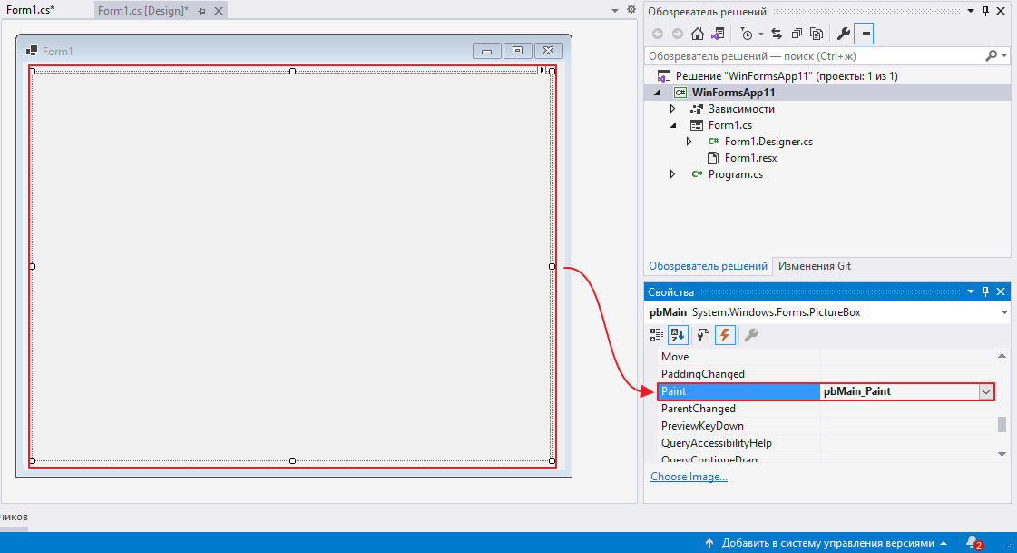Viewport: 1017px width, 553px height.
Task: Click the Home icon in Solution Explorer
Action: (x=697, y=34)
